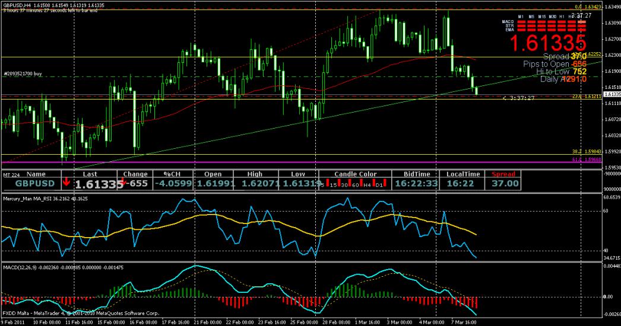Click the magenta horizontal line at 61.8 level
This screenshot has width=621, height=326.
click(x=297, y=161)
